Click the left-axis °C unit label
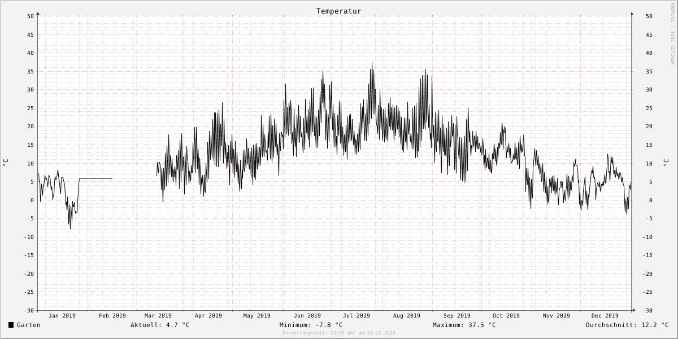This screenshot has height=339, width=678. (x=6, y=163)
